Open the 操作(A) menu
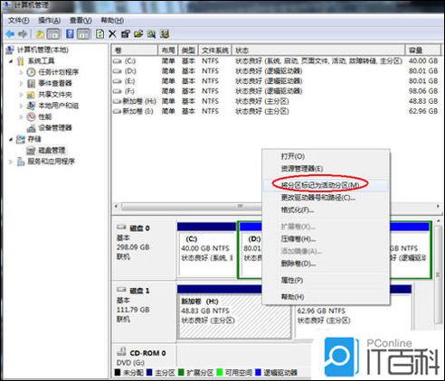This screenshot has height=381, width=445. tap(49, 21)
